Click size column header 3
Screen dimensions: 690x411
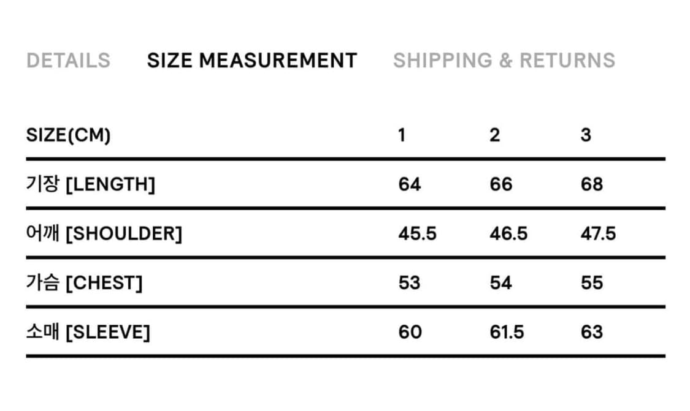coord(586,135)
